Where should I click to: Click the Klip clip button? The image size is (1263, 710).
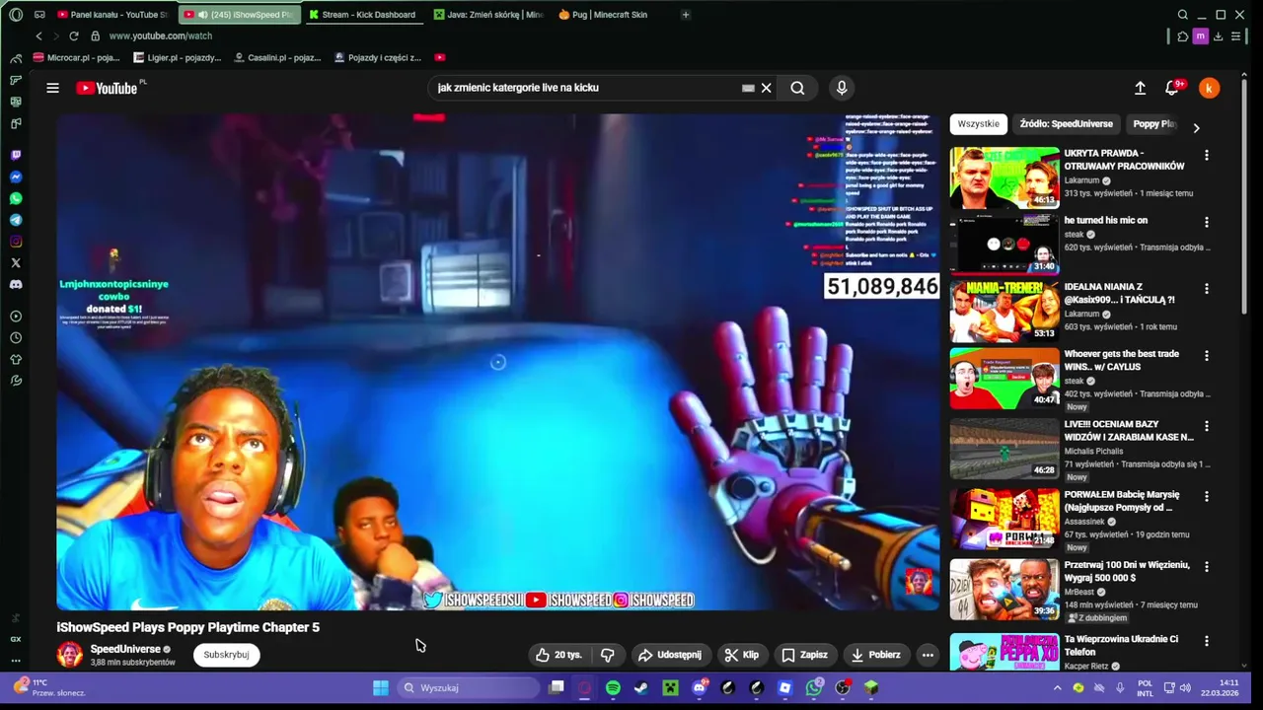tap(741, 655)
